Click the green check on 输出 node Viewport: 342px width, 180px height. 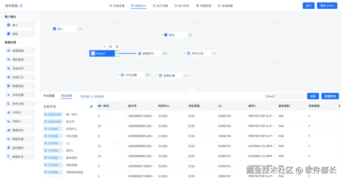coord(190,35)
